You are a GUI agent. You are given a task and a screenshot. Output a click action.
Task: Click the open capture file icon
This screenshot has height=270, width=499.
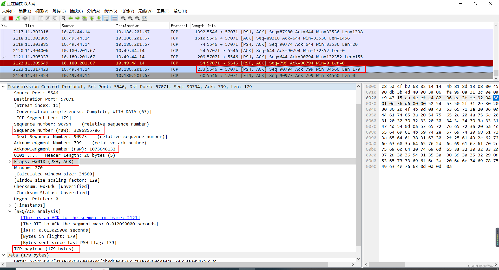point(34,18)
